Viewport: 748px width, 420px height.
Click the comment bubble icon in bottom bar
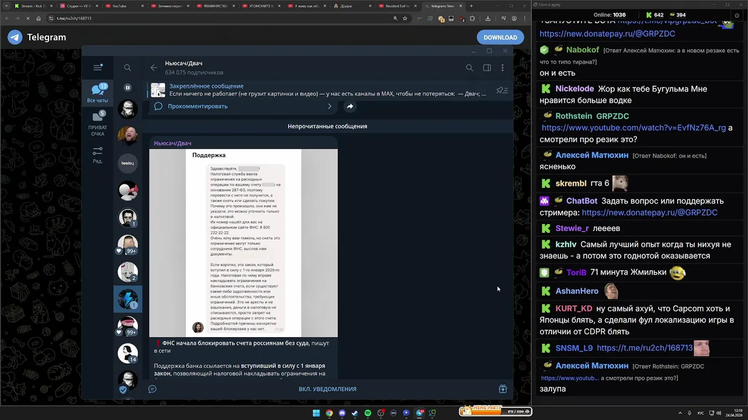coord(153,389)
